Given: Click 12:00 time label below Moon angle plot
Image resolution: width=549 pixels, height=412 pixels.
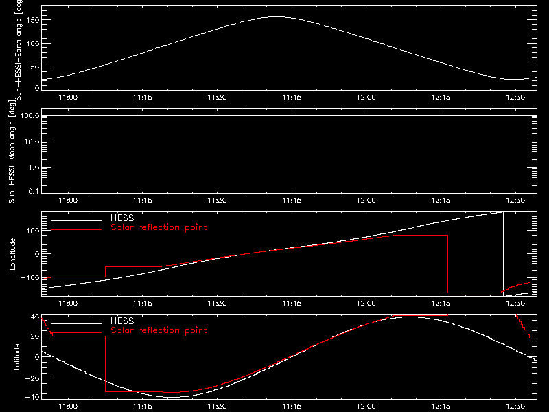Looking at the screenshot, I should (366, 201).
